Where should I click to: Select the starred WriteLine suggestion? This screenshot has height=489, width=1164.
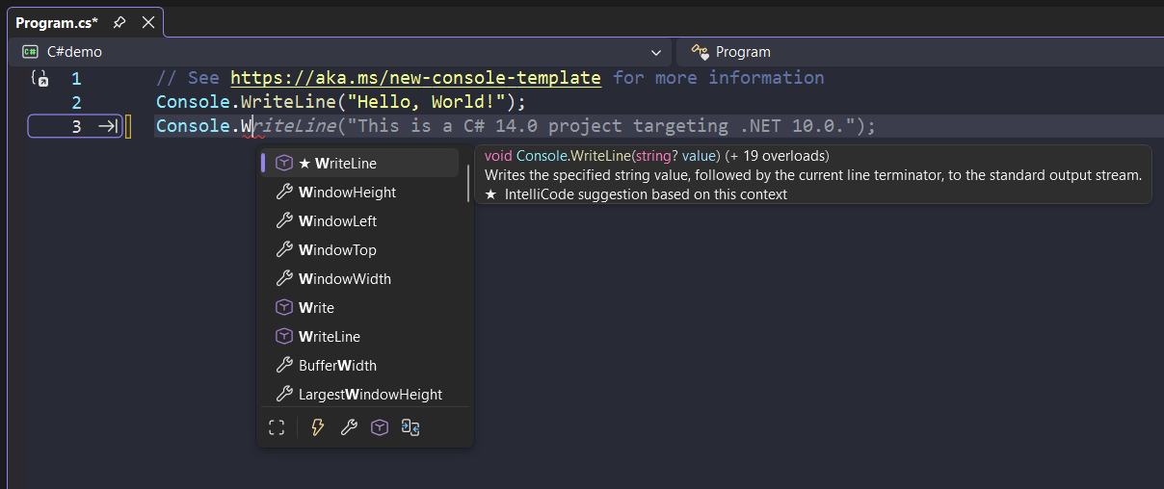(359, 164)
